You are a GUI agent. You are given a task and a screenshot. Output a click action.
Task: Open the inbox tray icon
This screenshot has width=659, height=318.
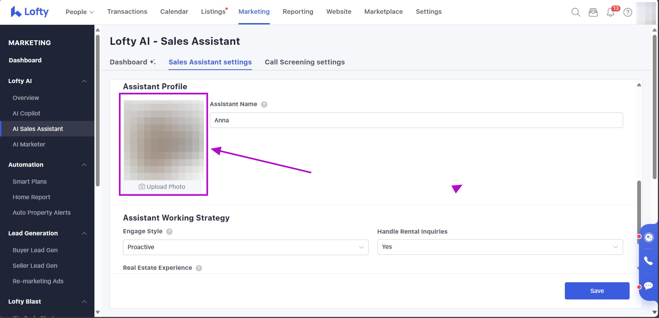(x=593, y=12)
